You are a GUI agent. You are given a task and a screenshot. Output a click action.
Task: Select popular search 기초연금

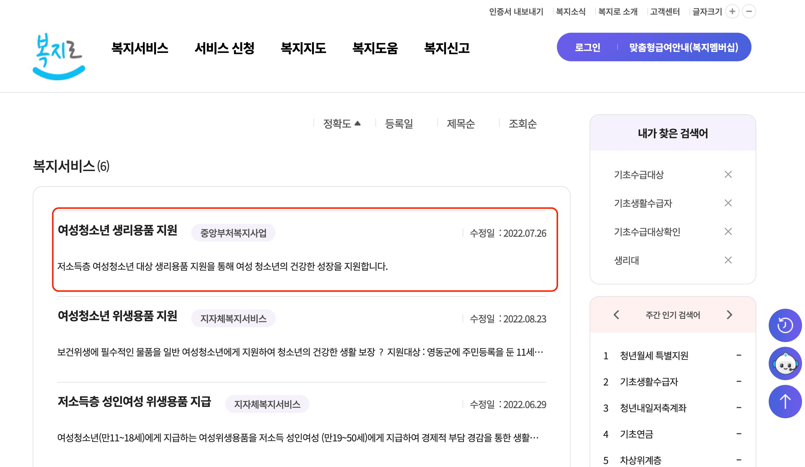tap(636, 434)
